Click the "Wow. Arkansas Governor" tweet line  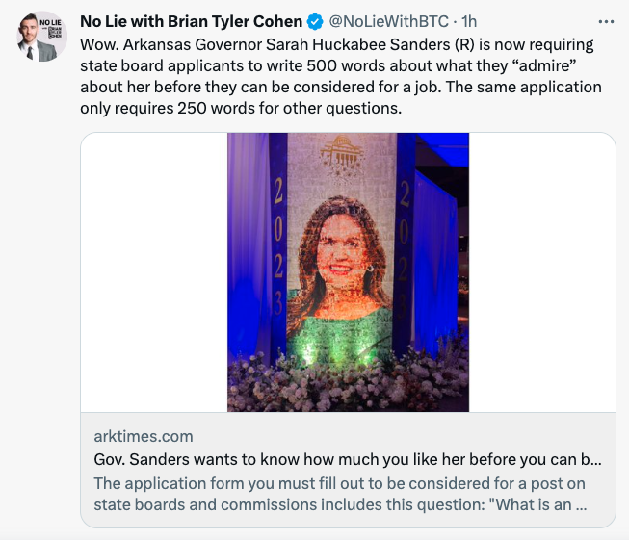point(336,45)
